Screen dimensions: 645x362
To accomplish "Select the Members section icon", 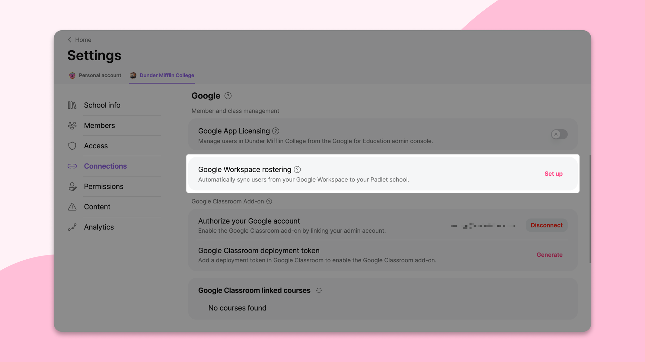I will coord(72,125).
